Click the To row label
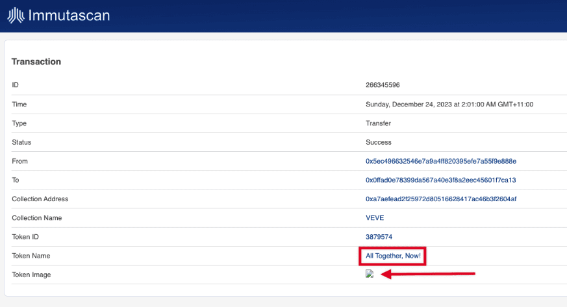The height and width of the screenshot is (307, 567). click(x=15, y=180)
